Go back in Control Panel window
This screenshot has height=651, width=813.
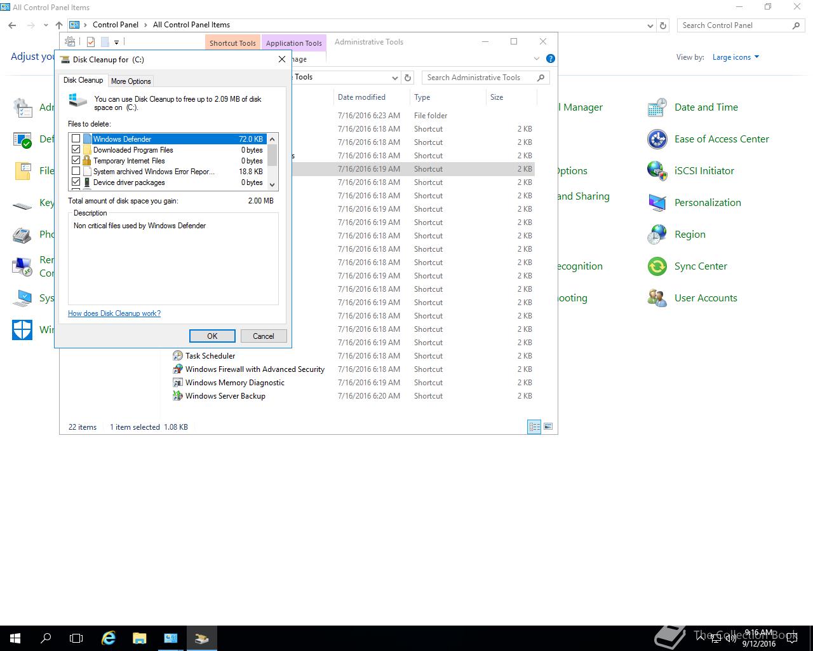(12, 25)
